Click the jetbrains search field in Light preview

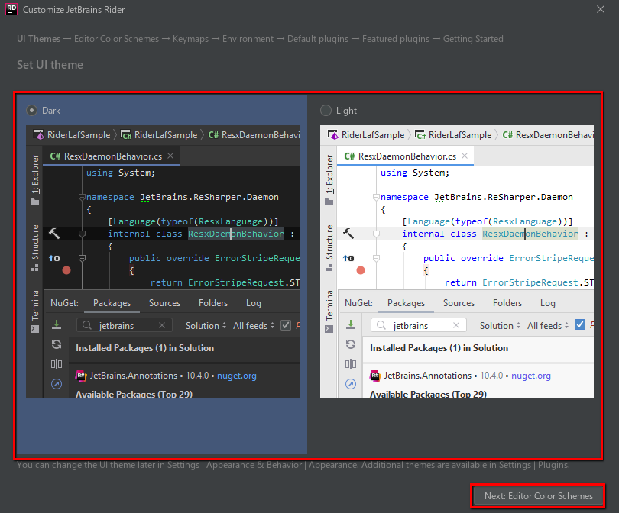click(x=419, y=325)
